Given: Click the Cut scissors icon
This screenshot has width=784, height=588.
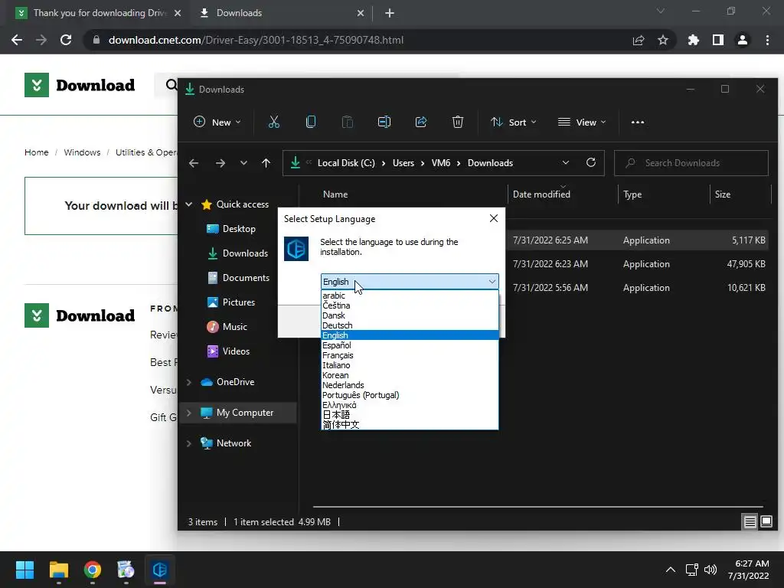Looking at the screenshot, I should point(274,122).
